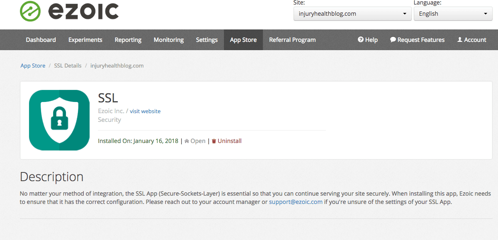Click the Help question mark icon
The width and height of the screenshot is (498, 240).
tap(361, 40)
